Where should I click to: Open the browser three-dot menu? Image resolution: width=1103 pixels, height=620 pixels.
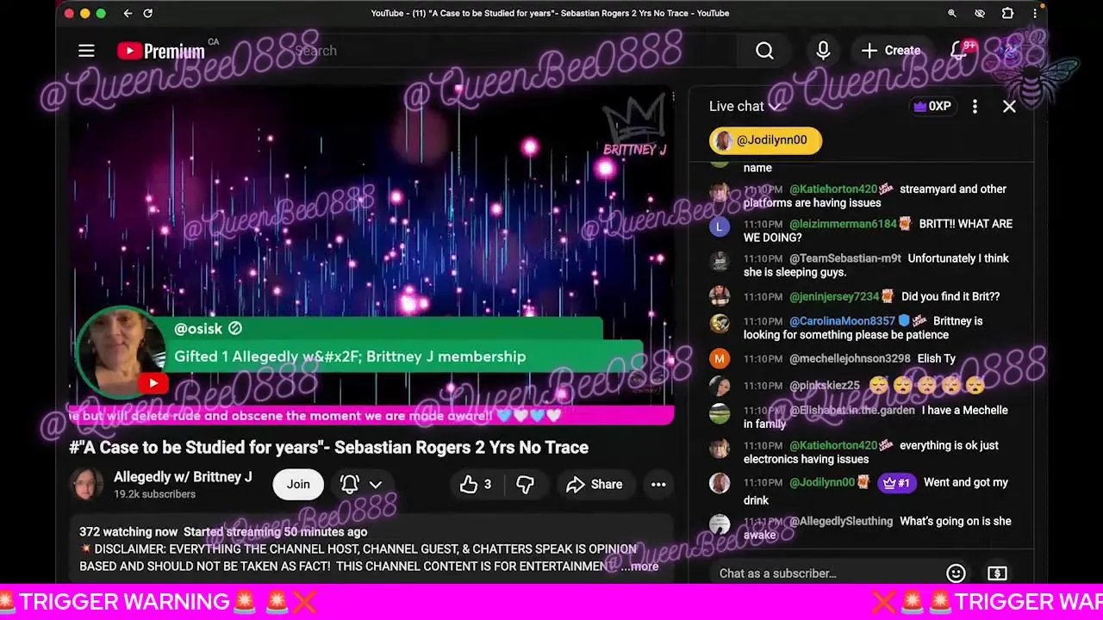pyautogui.click(x=1035, y=13)
